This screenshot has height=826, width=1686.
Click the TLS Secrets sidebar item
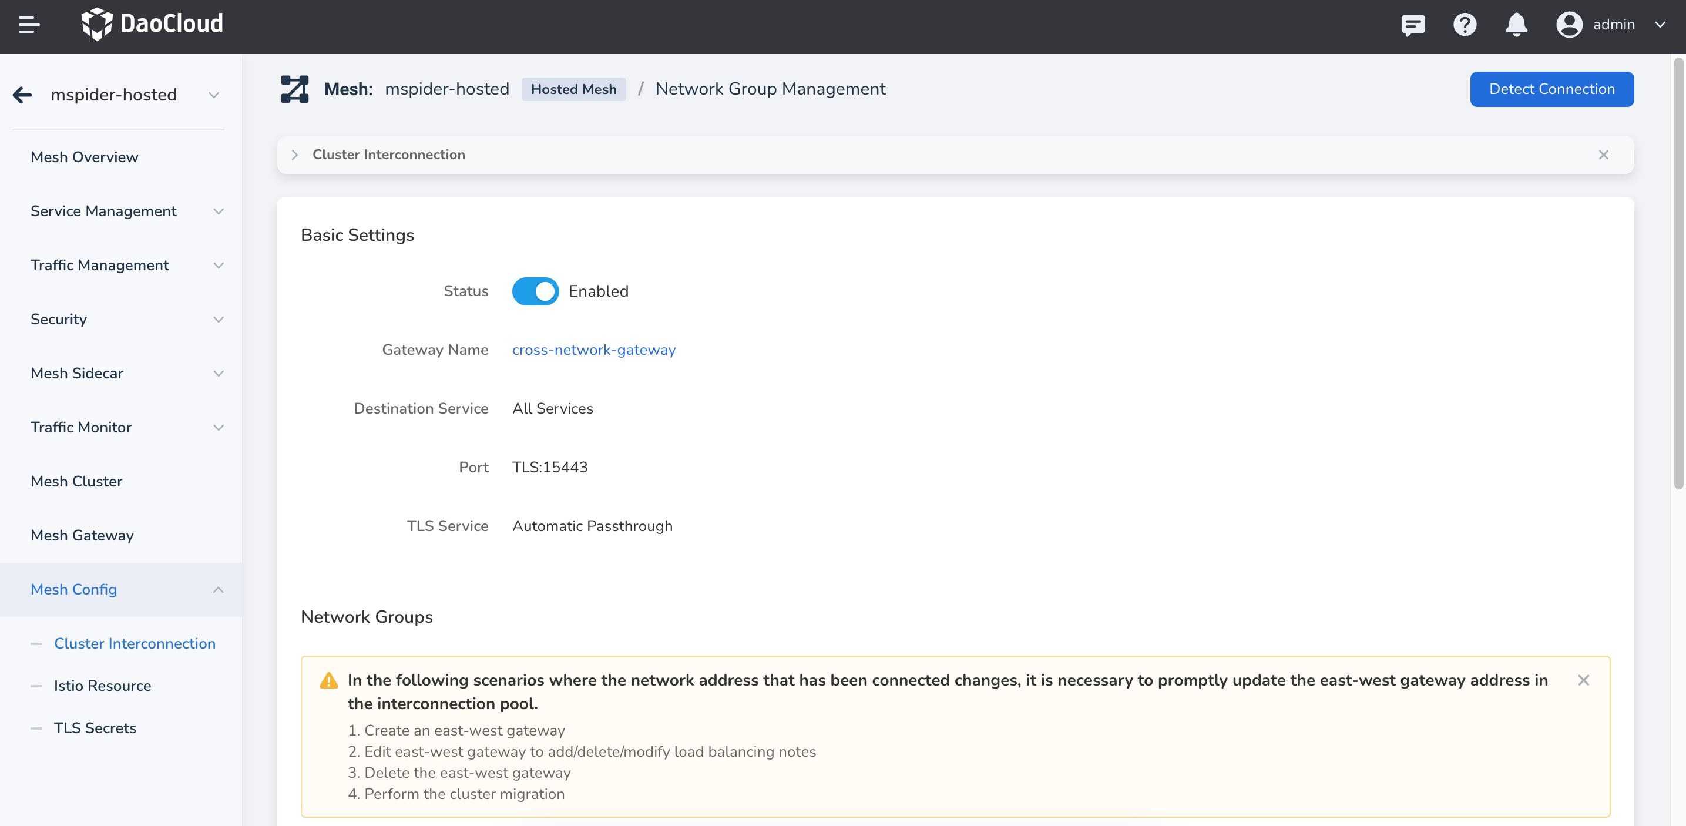pos(96,729)
